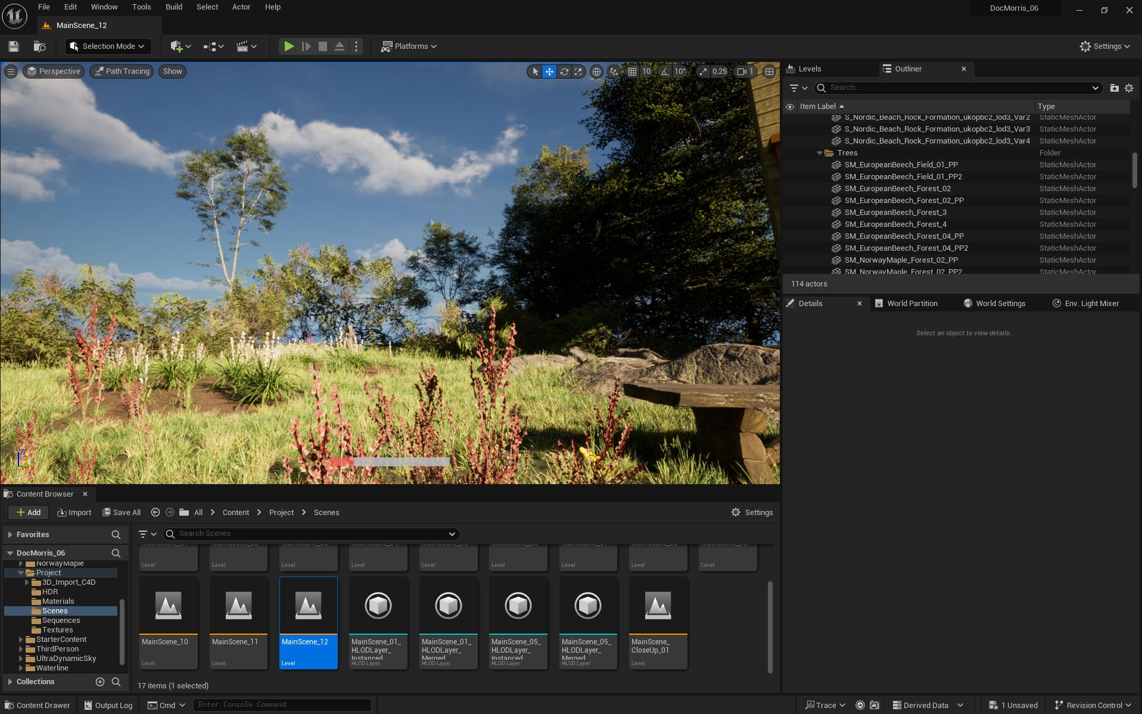The height and width of the screenshot is (714, 1142).
Task: Collapse the Trees folder in Outliner
Action: point(820,153)
